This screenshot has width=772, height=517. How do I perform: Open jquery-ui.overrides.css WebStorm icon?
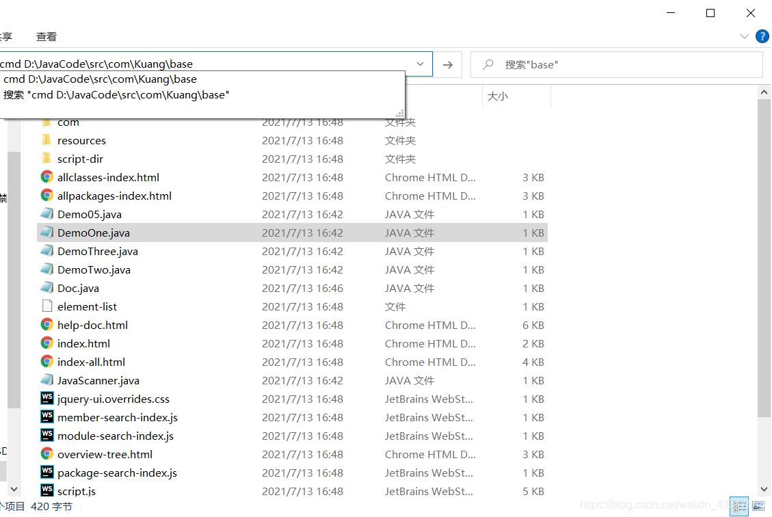click(x=46, y=399)
